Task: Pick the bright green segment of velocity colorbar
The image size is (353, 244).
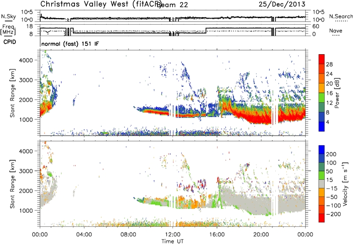Action: (322, 175)
